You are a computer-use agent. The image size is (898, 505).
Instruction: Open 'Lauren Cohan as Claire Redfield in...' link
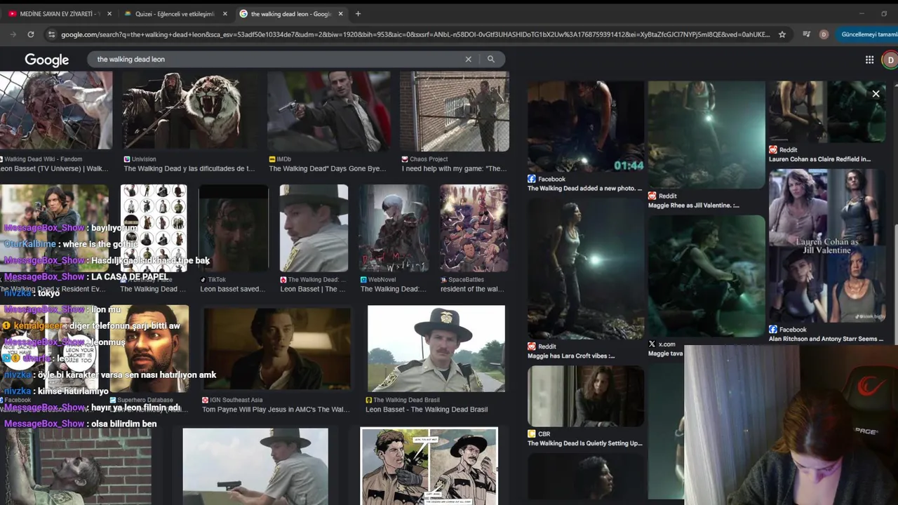(819, 159)
